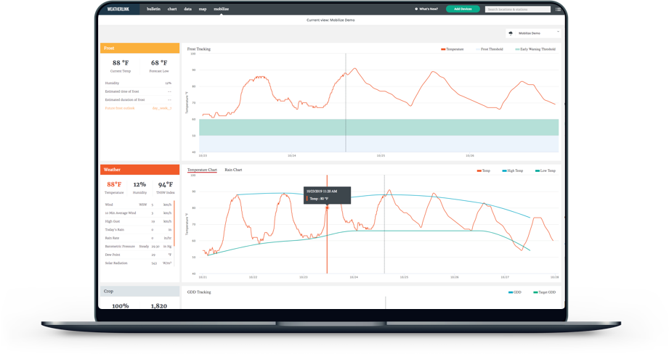Toggle Target GDD series legend
The image size is (669, 354).
544,292
